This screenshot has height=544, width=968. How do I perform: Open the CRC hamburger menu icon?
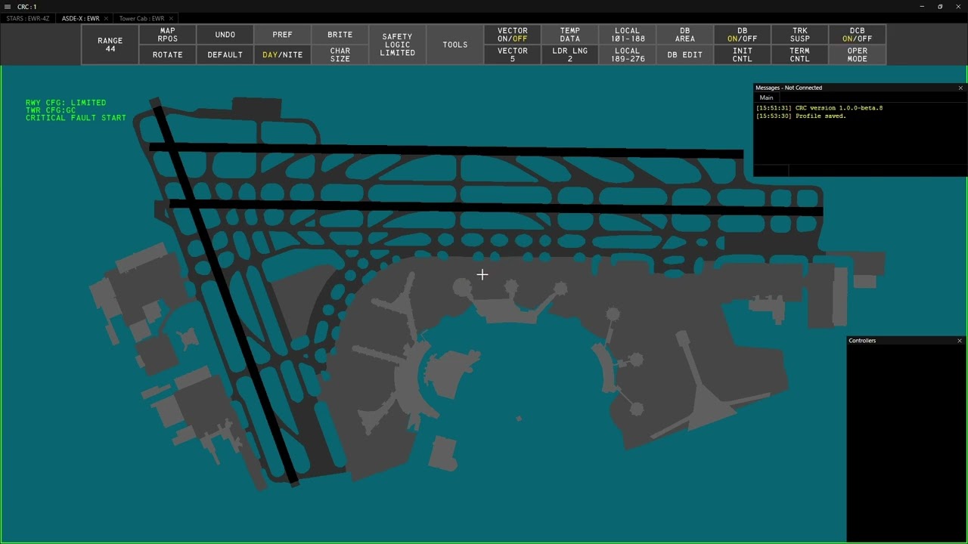pos(8,7)
